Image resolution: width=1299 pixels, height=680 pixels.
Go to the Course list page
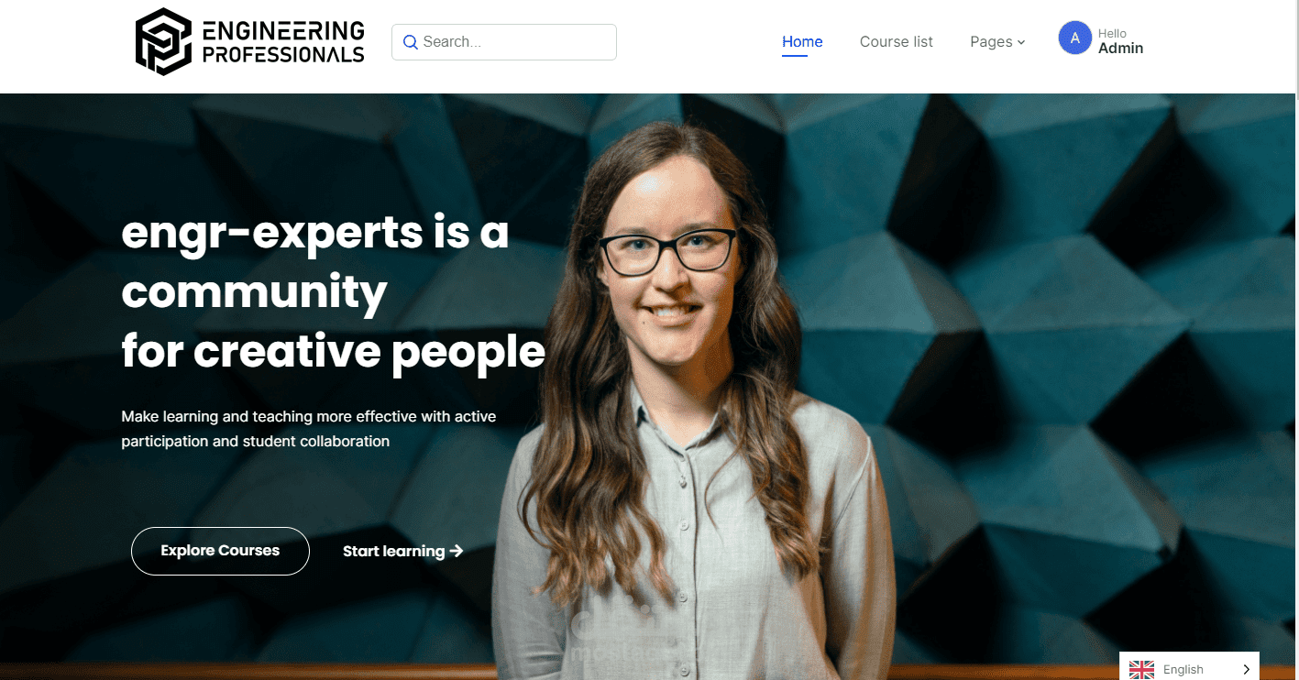[x=897, y=42]
